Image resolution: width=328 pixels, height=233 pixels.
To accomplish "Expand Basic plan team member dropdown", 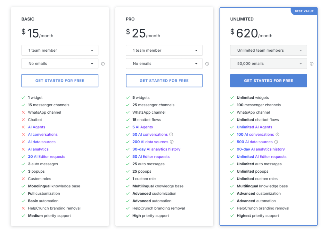I will tap(60, 50).
